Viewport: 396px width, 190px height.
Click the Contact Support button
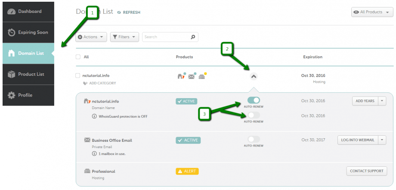tap(366, 171)
